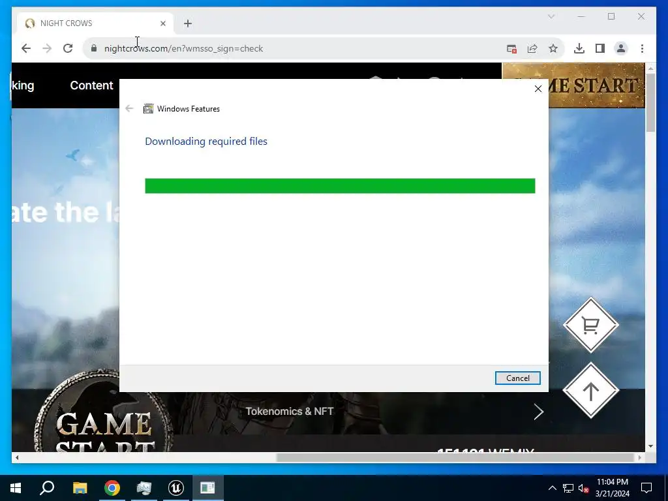Screen dimensions: 668x501
Task: Open Chrome tab search chevron
Action: click(x=551, y=16)
